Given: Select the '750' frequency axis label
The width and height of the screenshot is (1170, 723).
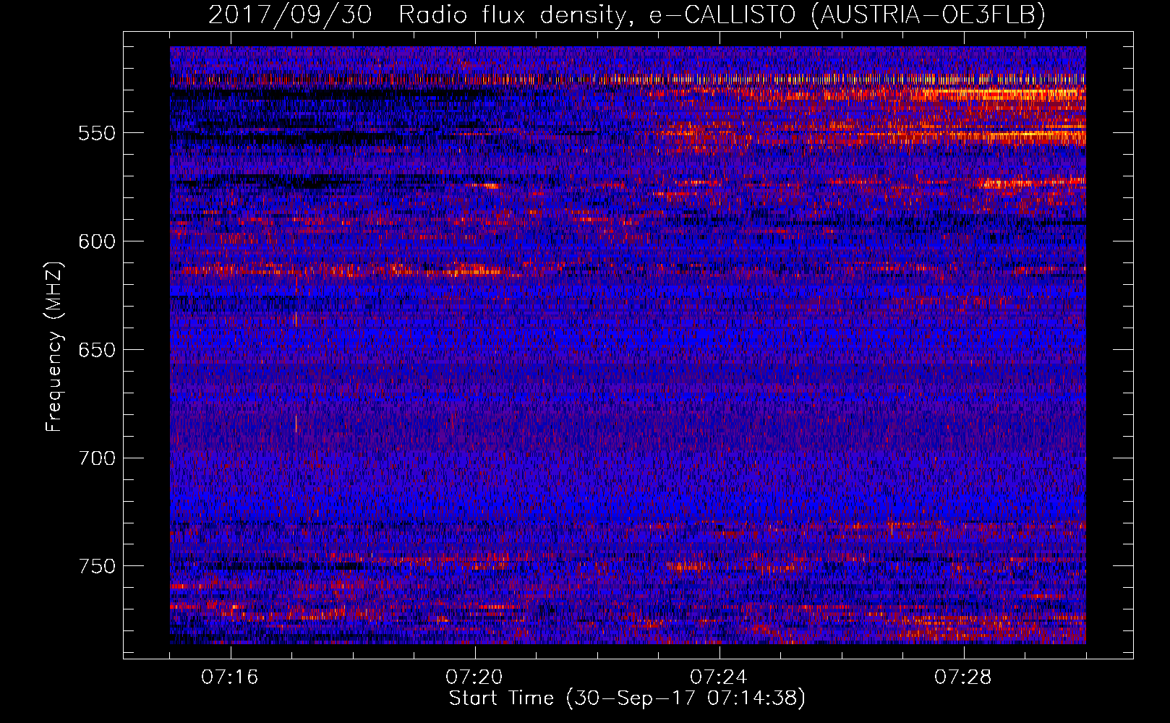Looking at the screenshot, I should pos(97,566).
